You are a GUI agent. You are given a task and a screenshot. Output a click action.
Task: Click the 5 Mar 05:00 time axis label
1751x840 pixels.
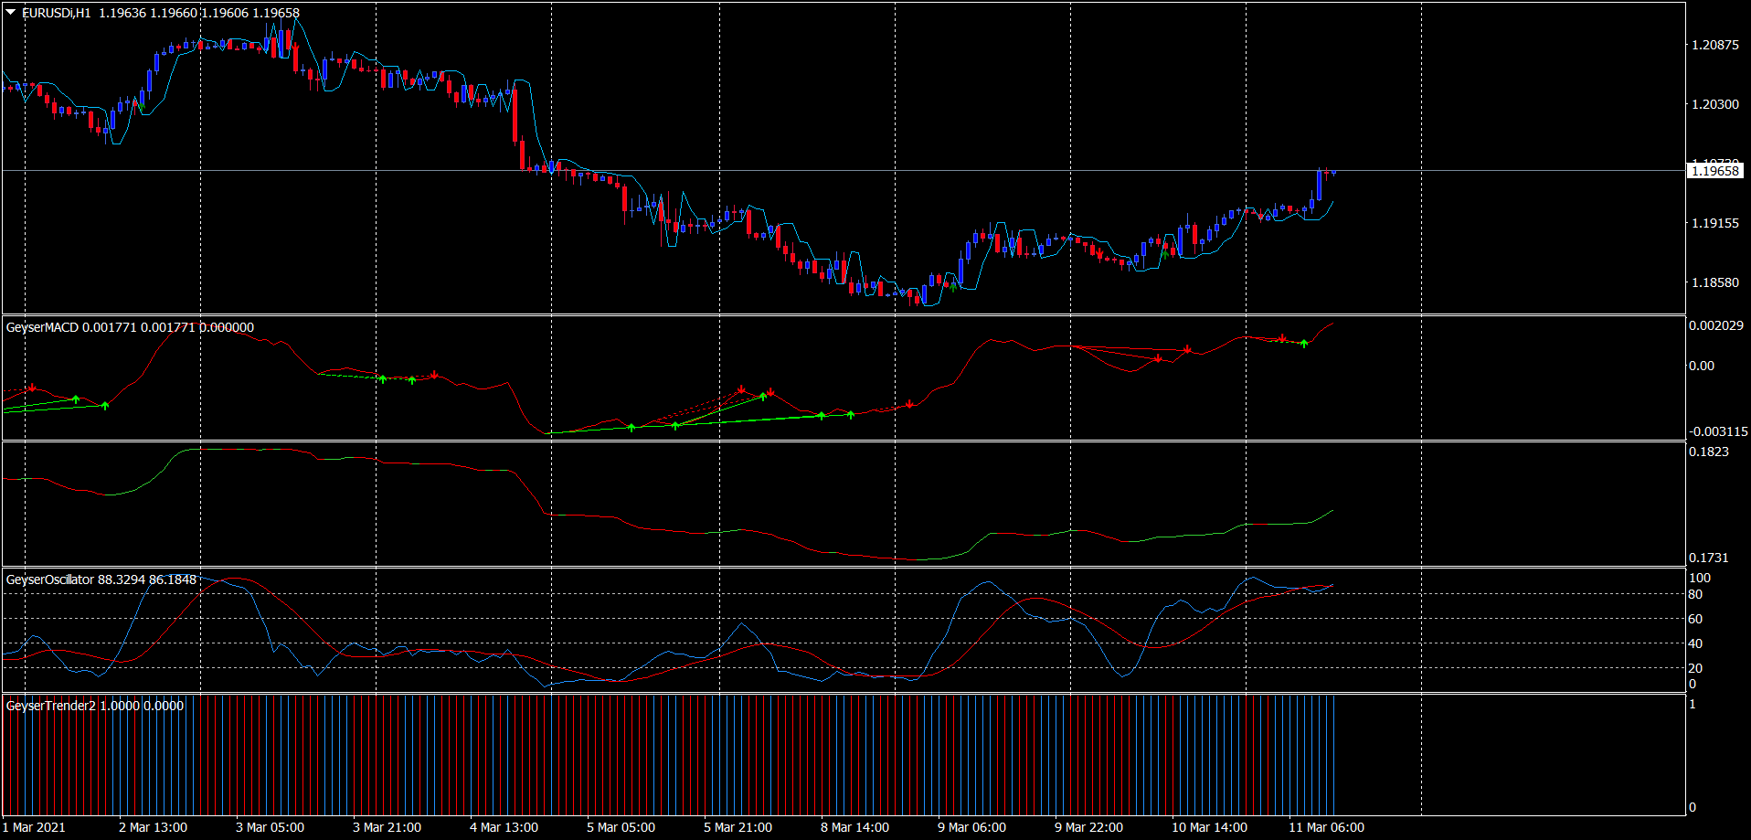pos(621,827)
